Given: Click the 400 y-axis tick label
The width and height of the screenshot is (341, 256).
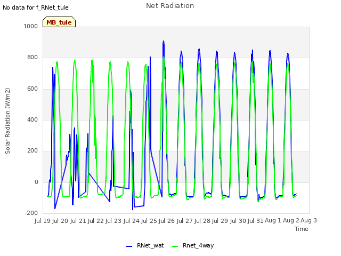Looking at the screenshot, I should (33, 119).
